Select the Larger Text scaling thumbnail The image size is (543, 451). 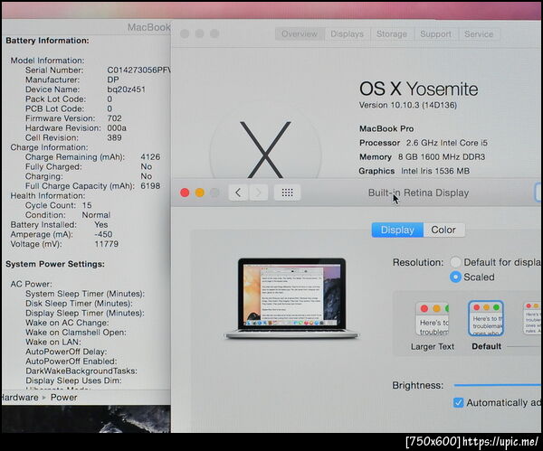click(433, 320)
